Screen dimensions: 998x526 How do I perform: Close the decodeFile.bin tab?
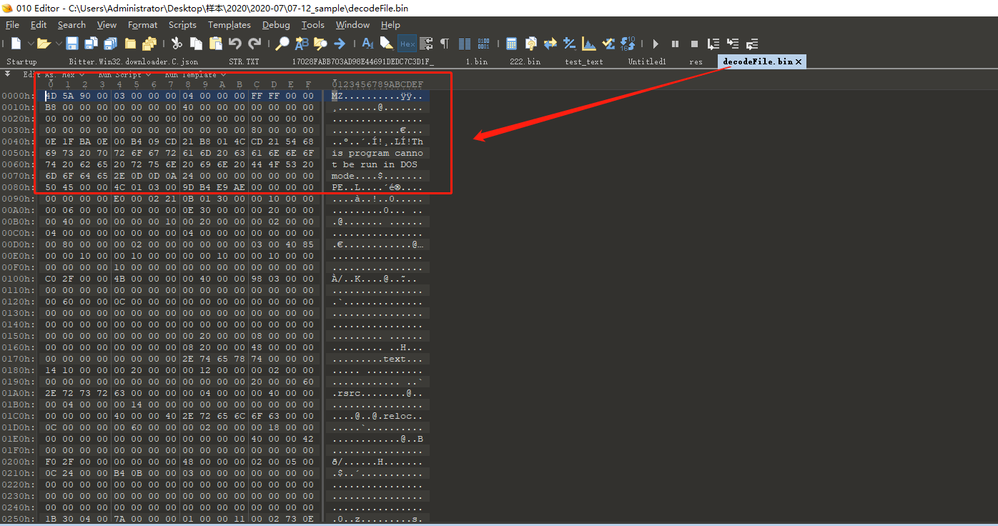coord(799,62)
